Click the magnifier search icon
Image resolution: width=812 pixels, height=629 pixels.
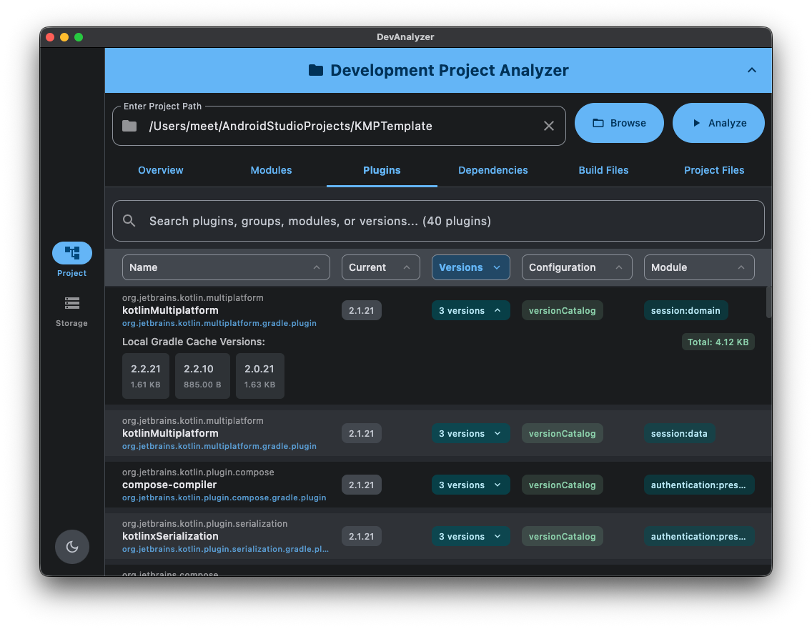[x=129, y=221]
